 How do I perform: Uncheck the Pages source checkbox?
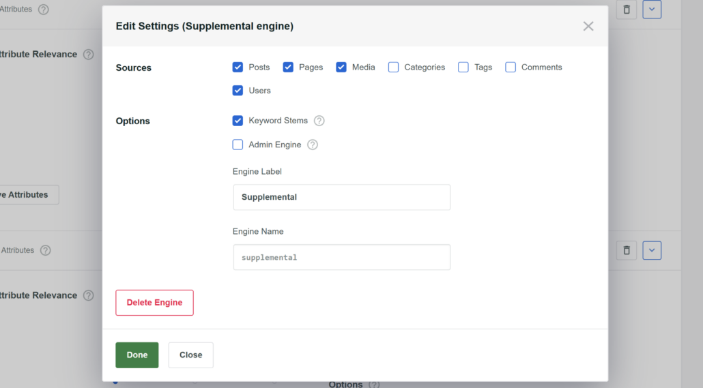[288, 68]
